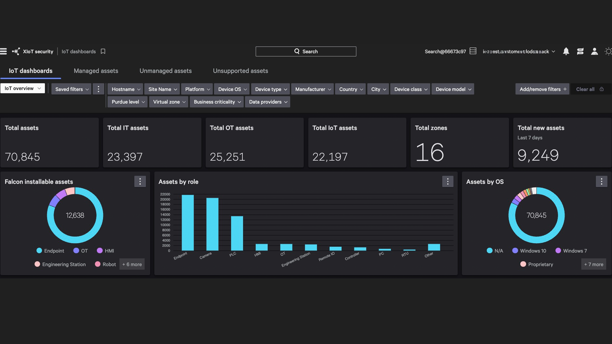
Task: Click the Search input field
Action: 306,51
